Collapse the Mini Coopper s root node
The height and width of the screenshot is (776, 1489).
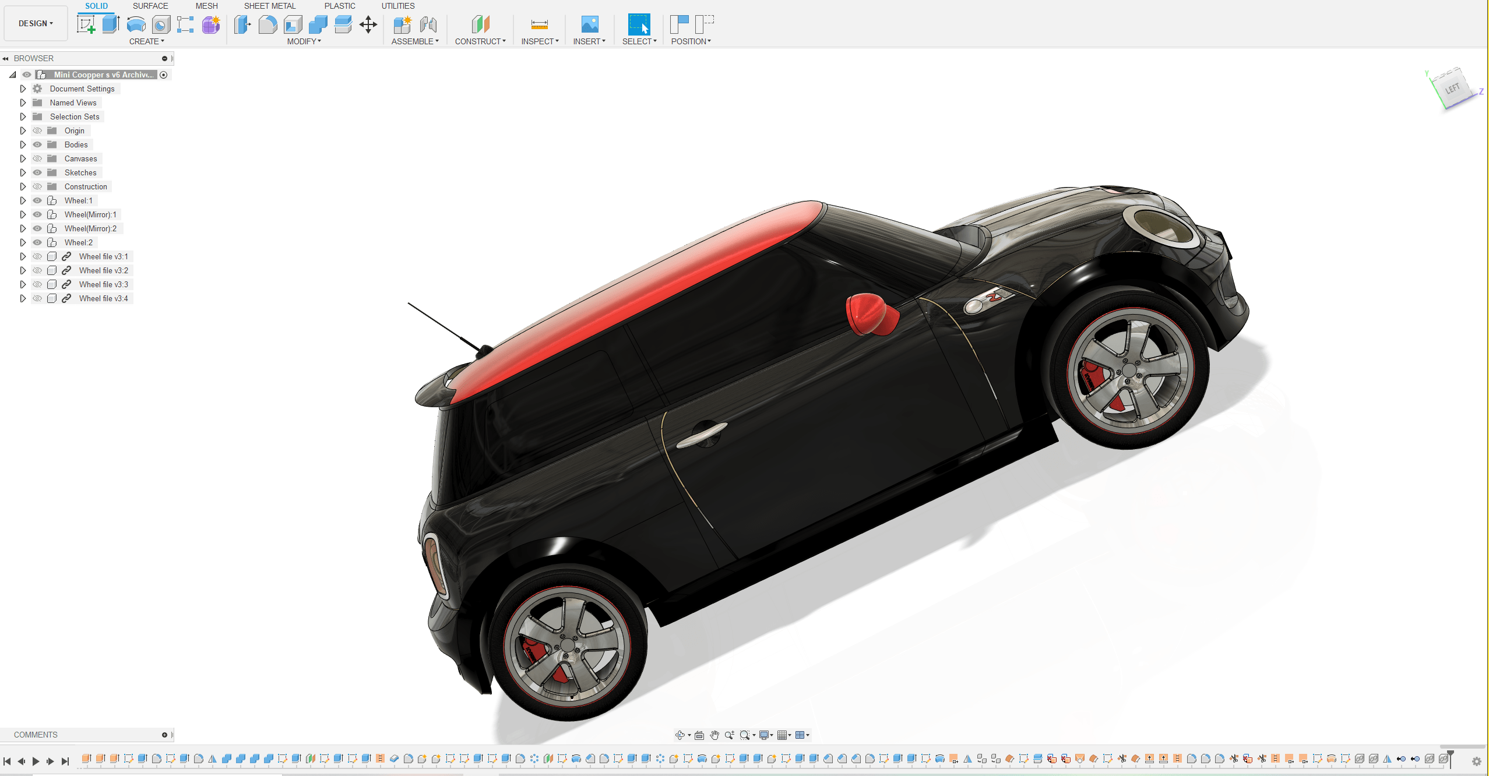click(12, 75)
